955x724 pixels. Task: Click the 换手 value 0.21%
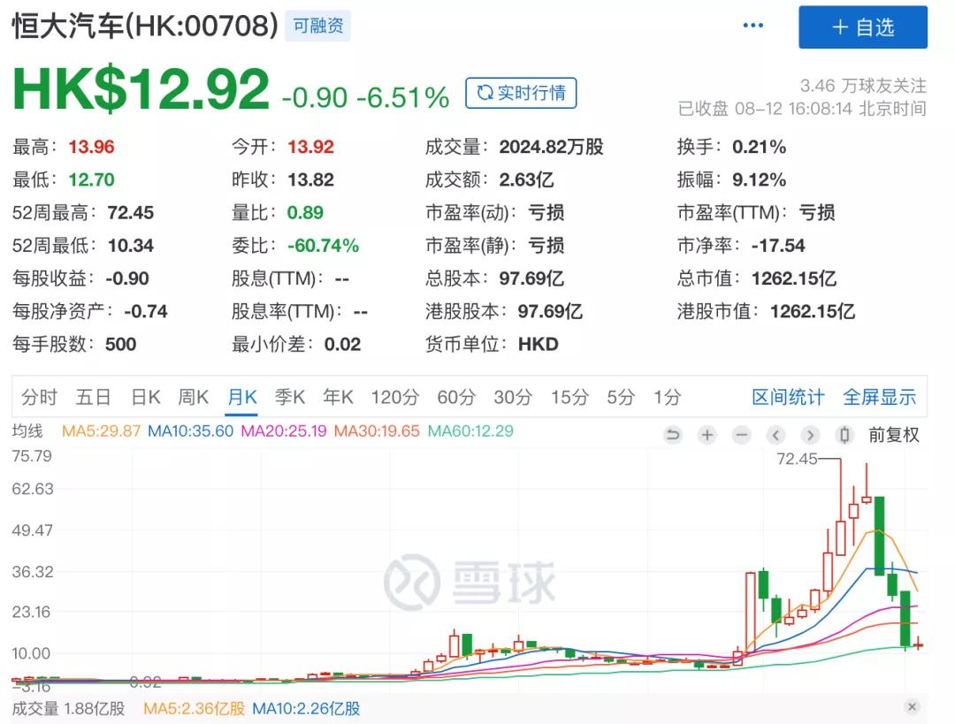click(759, 147)
